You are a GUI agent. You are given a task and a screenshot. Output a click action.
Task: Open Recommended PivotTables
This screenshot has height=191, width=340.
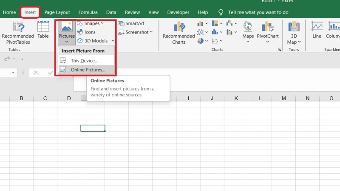pyautogui.click(x=18, y=33)
